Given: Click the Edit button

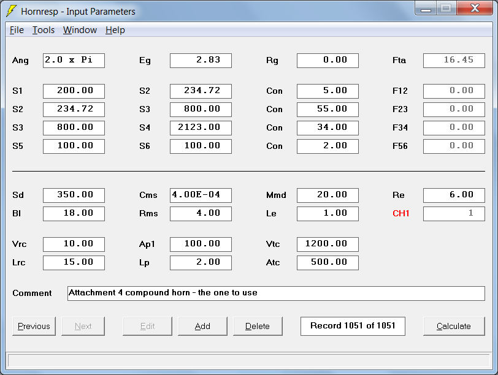Looking at the screenshot, I should (x=147, y=326).
